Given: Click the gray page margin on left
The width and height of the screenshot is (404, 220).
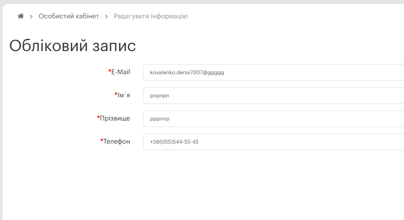Looking at the screenshot, I should click(1, 109).
